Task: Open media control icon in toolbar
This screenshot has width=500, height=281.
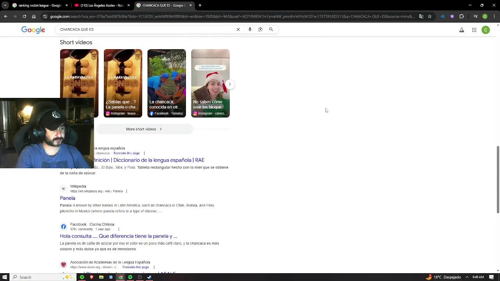Action: pyautogui.click(x=475, y=16)
